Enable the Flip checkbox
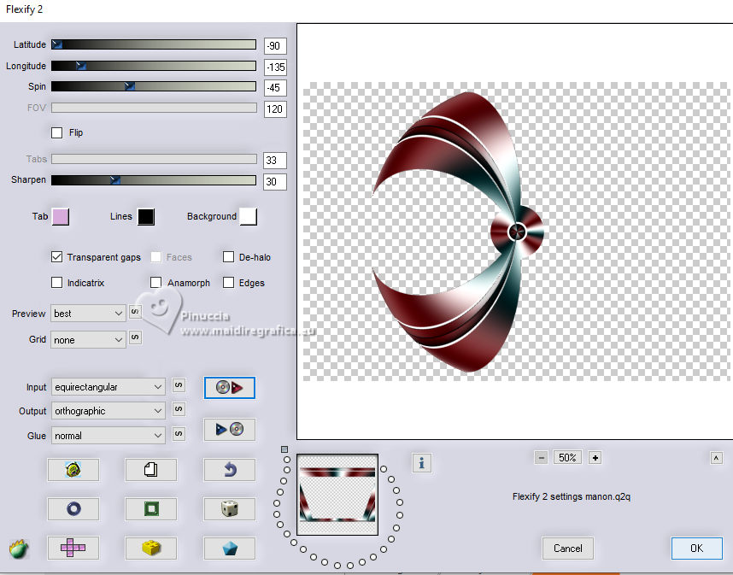The height and width of the screenshot is (575, 733). (x=57, y=133)
